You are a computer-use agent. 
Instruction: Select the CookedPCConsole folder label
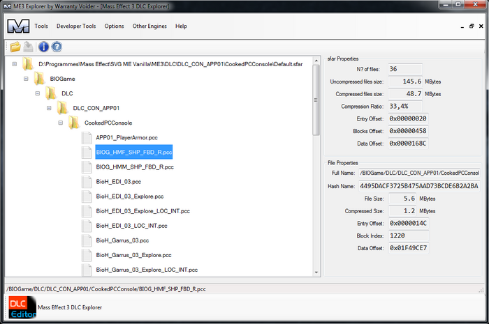pos(108,123)
